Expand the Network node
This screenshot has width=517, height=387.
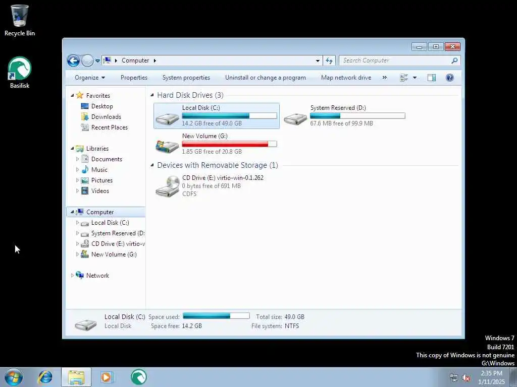pos(72,276)
